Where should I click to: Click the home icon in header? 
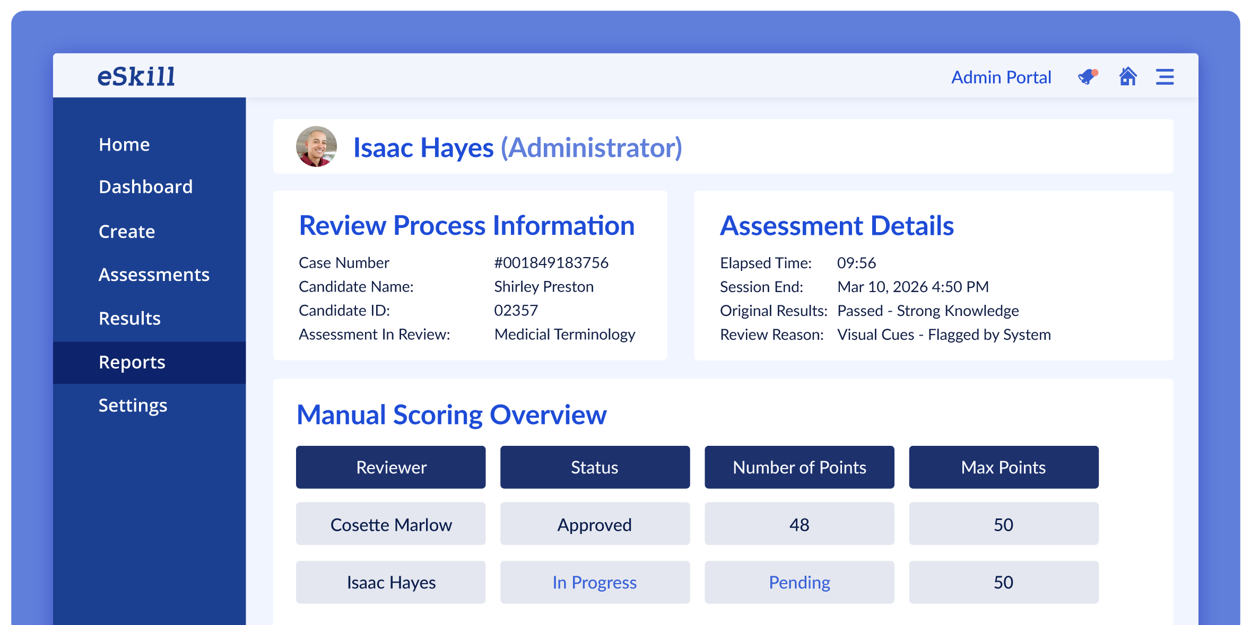[1128, 77]
